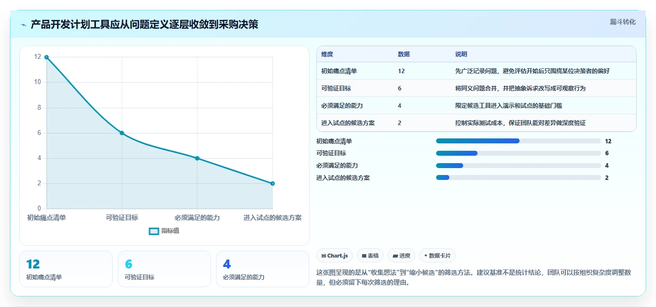Click the y-axis tick label 10
This screenshot has height=307, width=656.
tap(38, 82)
